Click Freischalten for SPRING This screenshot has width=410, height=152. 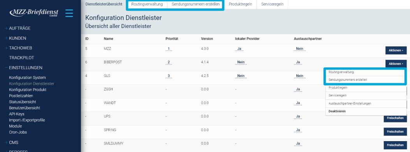[395, 132]
